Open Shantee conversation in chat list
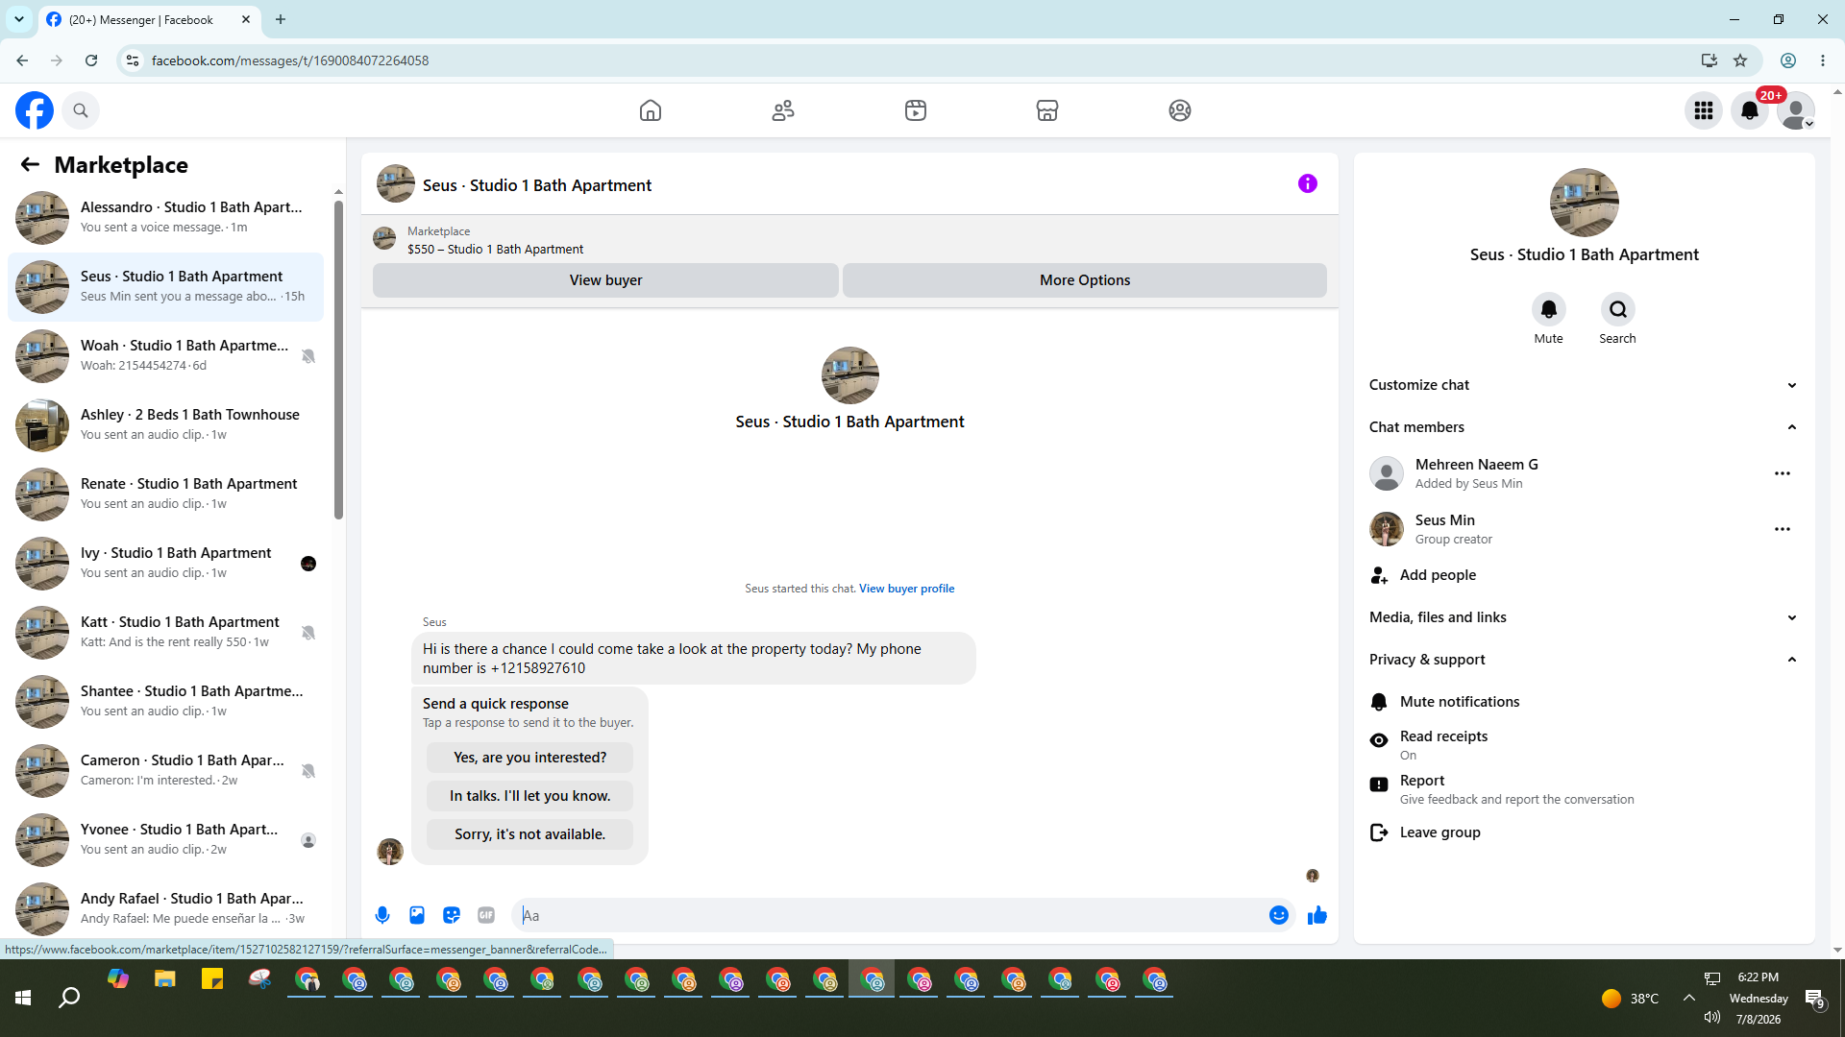This screenshot has height=1037, width=1845. [x=165, y=701]
